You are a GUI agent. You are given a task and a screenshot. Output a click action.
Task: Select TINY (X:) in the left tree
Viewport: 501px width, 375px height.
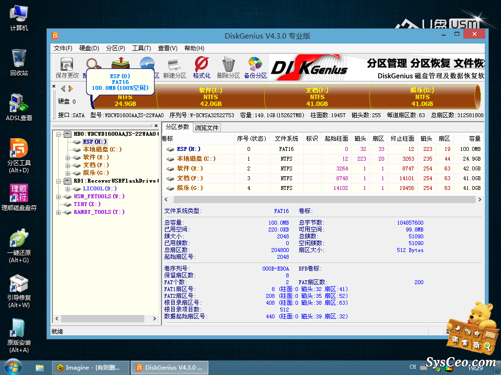pos(87,204)
